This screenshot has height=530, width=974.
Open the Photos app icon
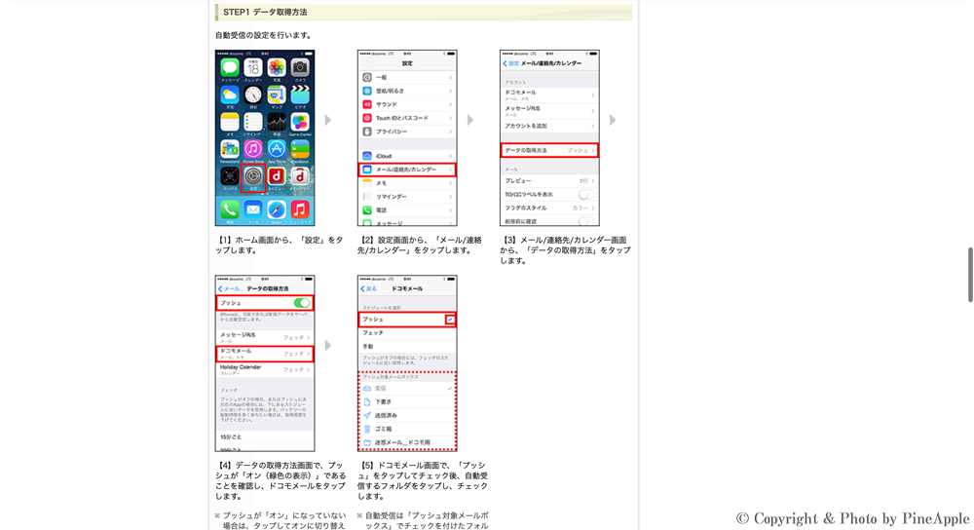click(277, 67)
